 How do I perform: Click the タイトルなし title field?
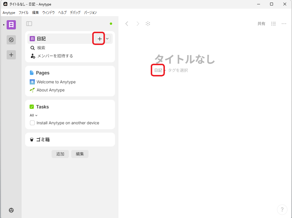coord(185,59)
